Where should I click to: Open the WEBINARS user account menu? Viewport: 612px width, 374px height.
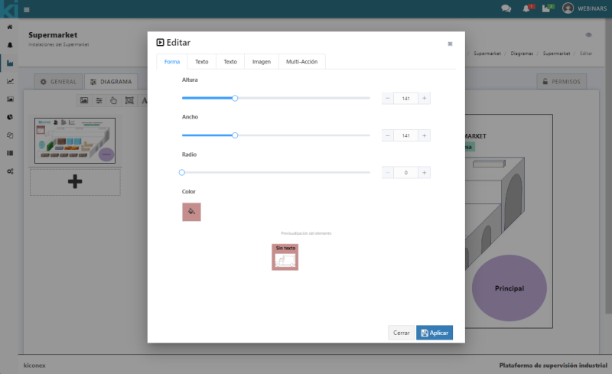pyautogui.click(x=587, y=8)
